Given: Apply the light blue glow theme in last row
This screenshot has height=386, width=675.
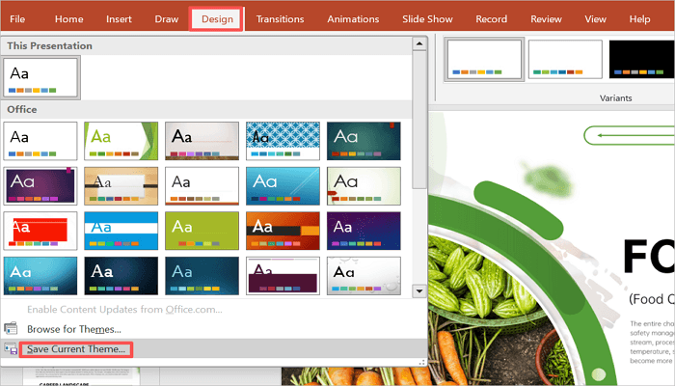Looking at the screenshot, I should [x=40, y=276].
